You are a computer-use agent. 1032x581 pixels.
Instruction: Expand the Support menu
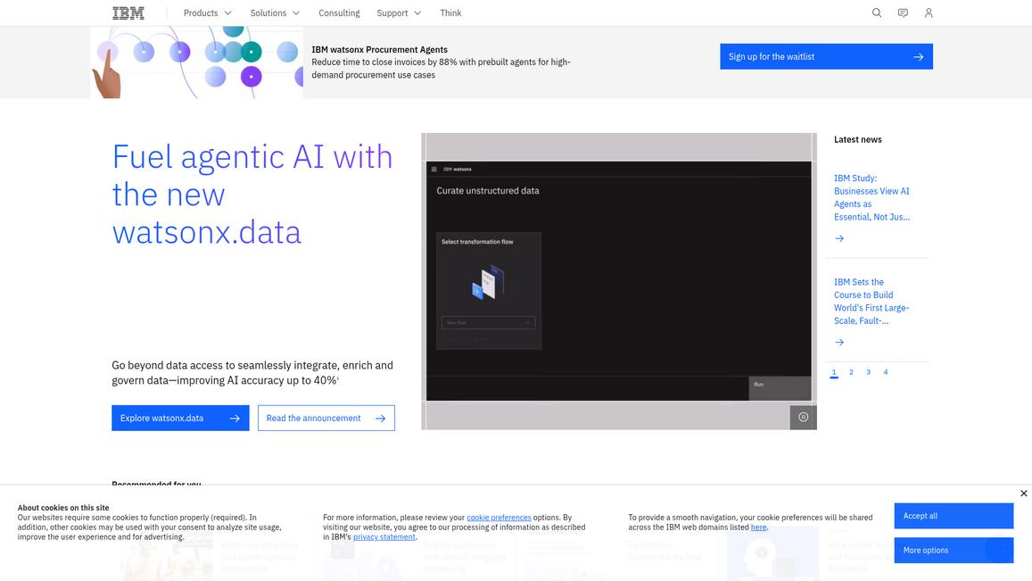coord(399,13)
